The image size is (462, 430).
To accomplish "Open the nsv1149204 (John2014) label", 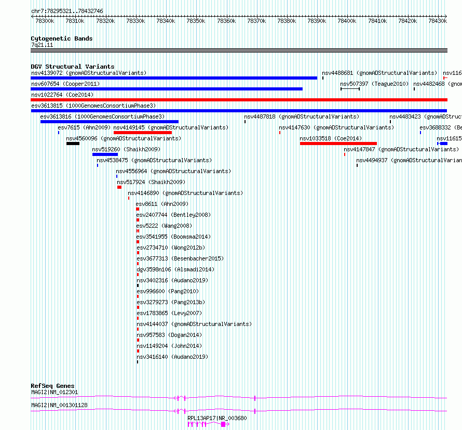I will tap(169, 346).
